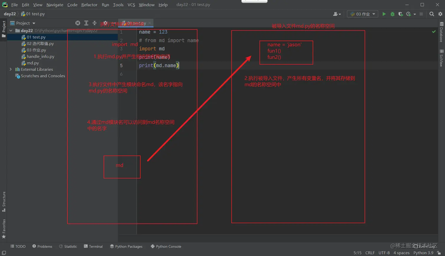
Task: Start debugging with the bug icon
Action: 392,14
